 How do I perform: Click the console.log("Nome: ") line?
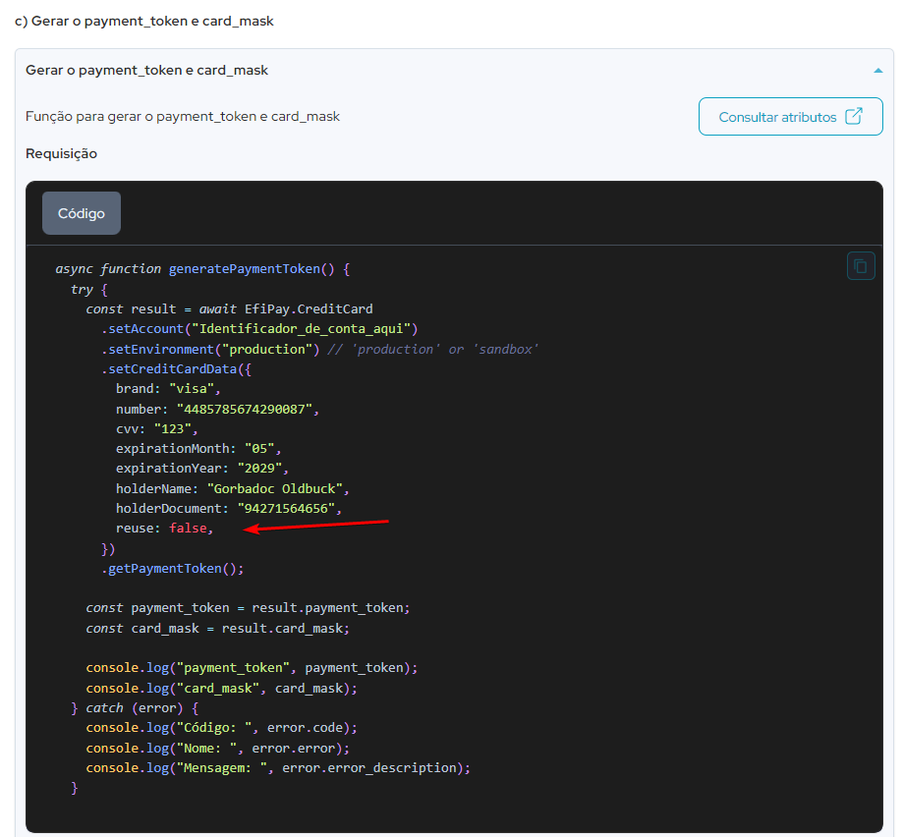click(217, 749)
